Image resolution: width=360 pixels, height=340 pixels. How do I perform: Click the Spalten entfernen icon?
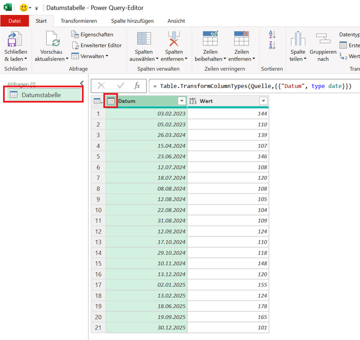click(175, 40)
